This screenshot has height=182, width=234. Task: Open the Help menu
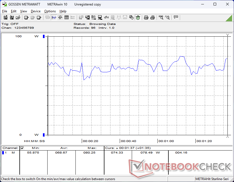click(x=63, y=11)
